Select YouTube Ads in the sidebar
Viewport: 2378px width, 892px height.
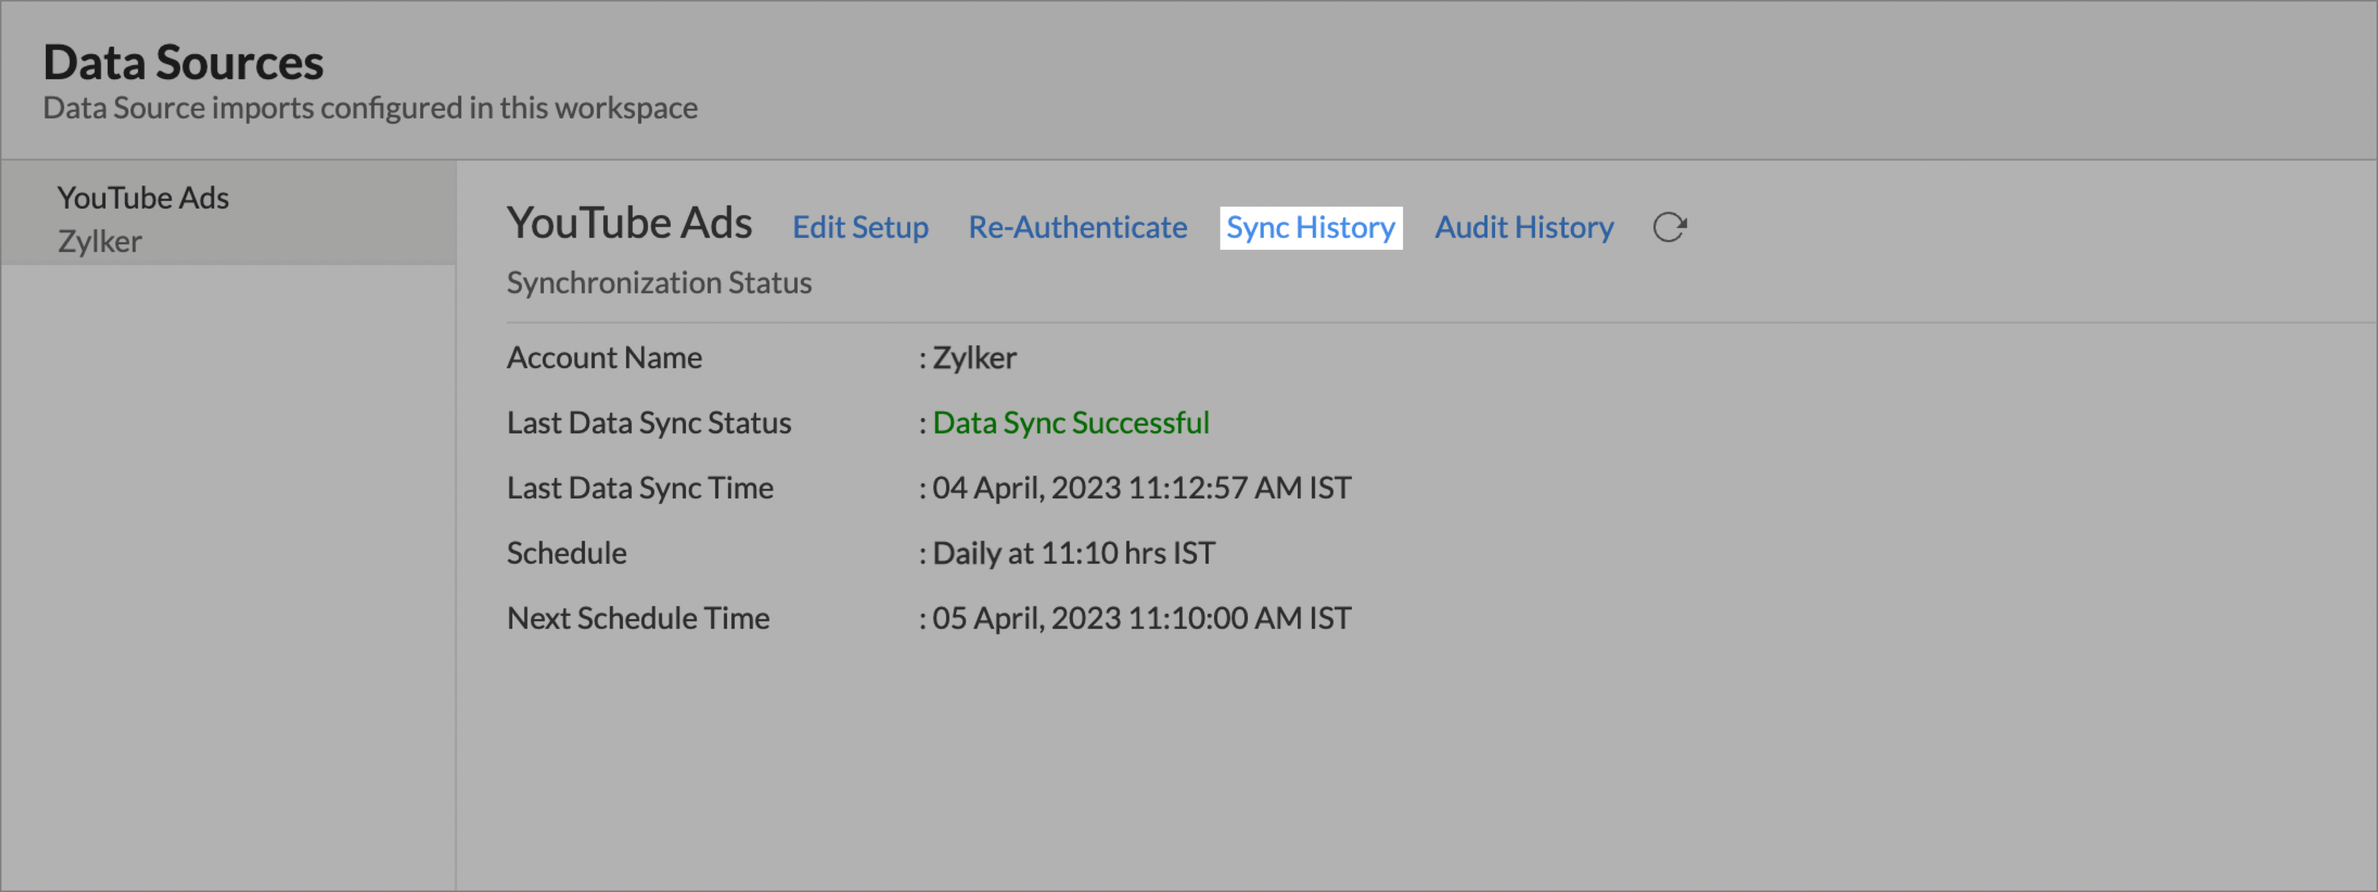(143, 197)
